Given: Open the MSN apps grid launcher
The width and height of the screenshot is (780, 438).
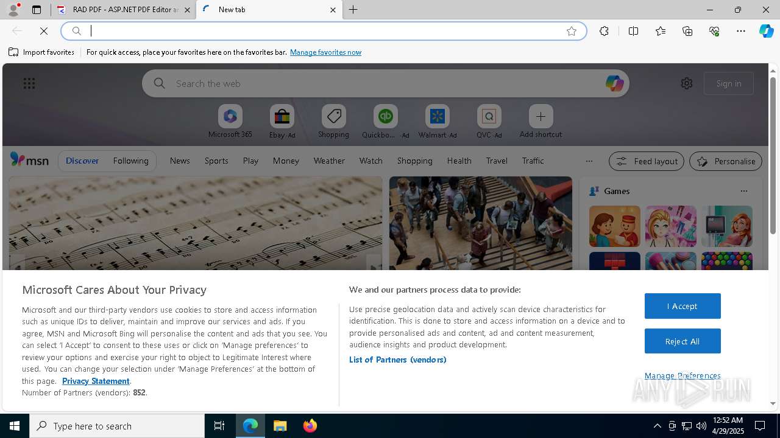Looking at the screenshot, I should pos(29,83).
